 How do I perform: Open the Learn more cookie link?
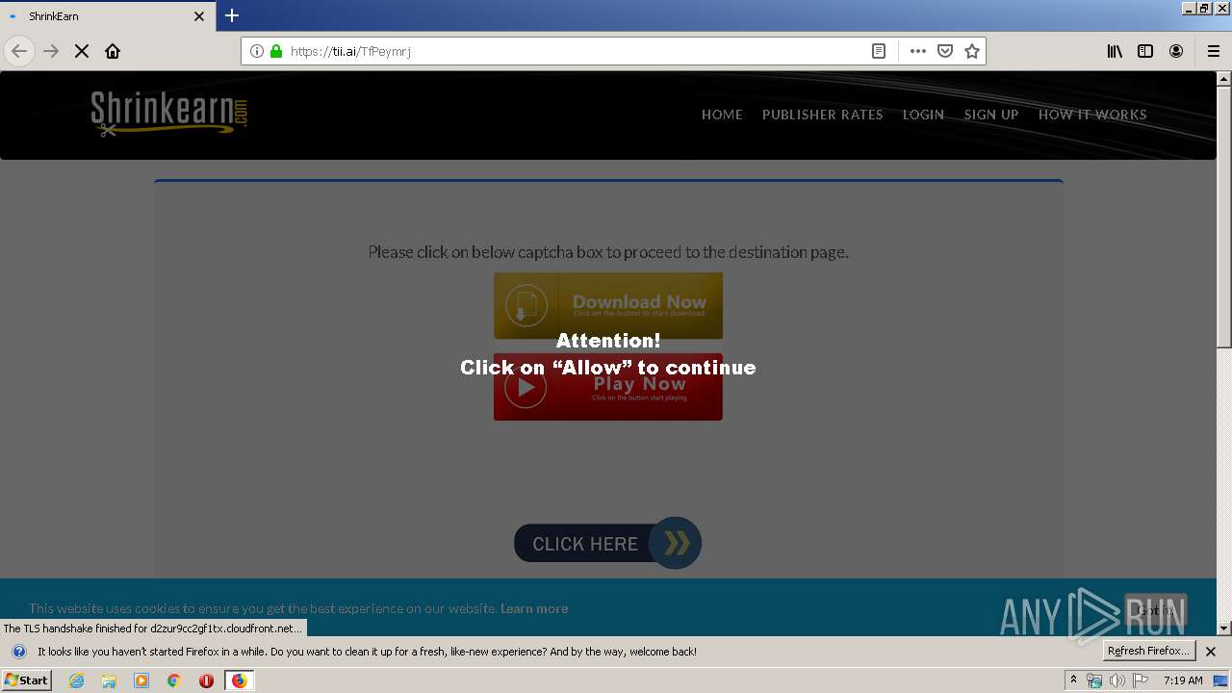click(x=534, y=608)
